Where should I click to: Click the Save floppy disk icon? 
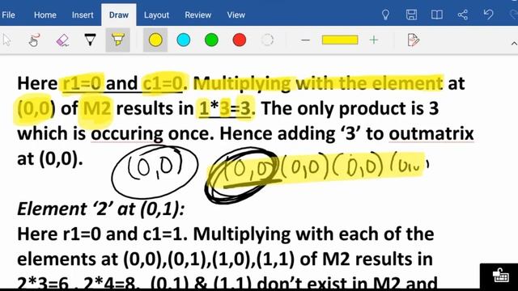point(411,15)
